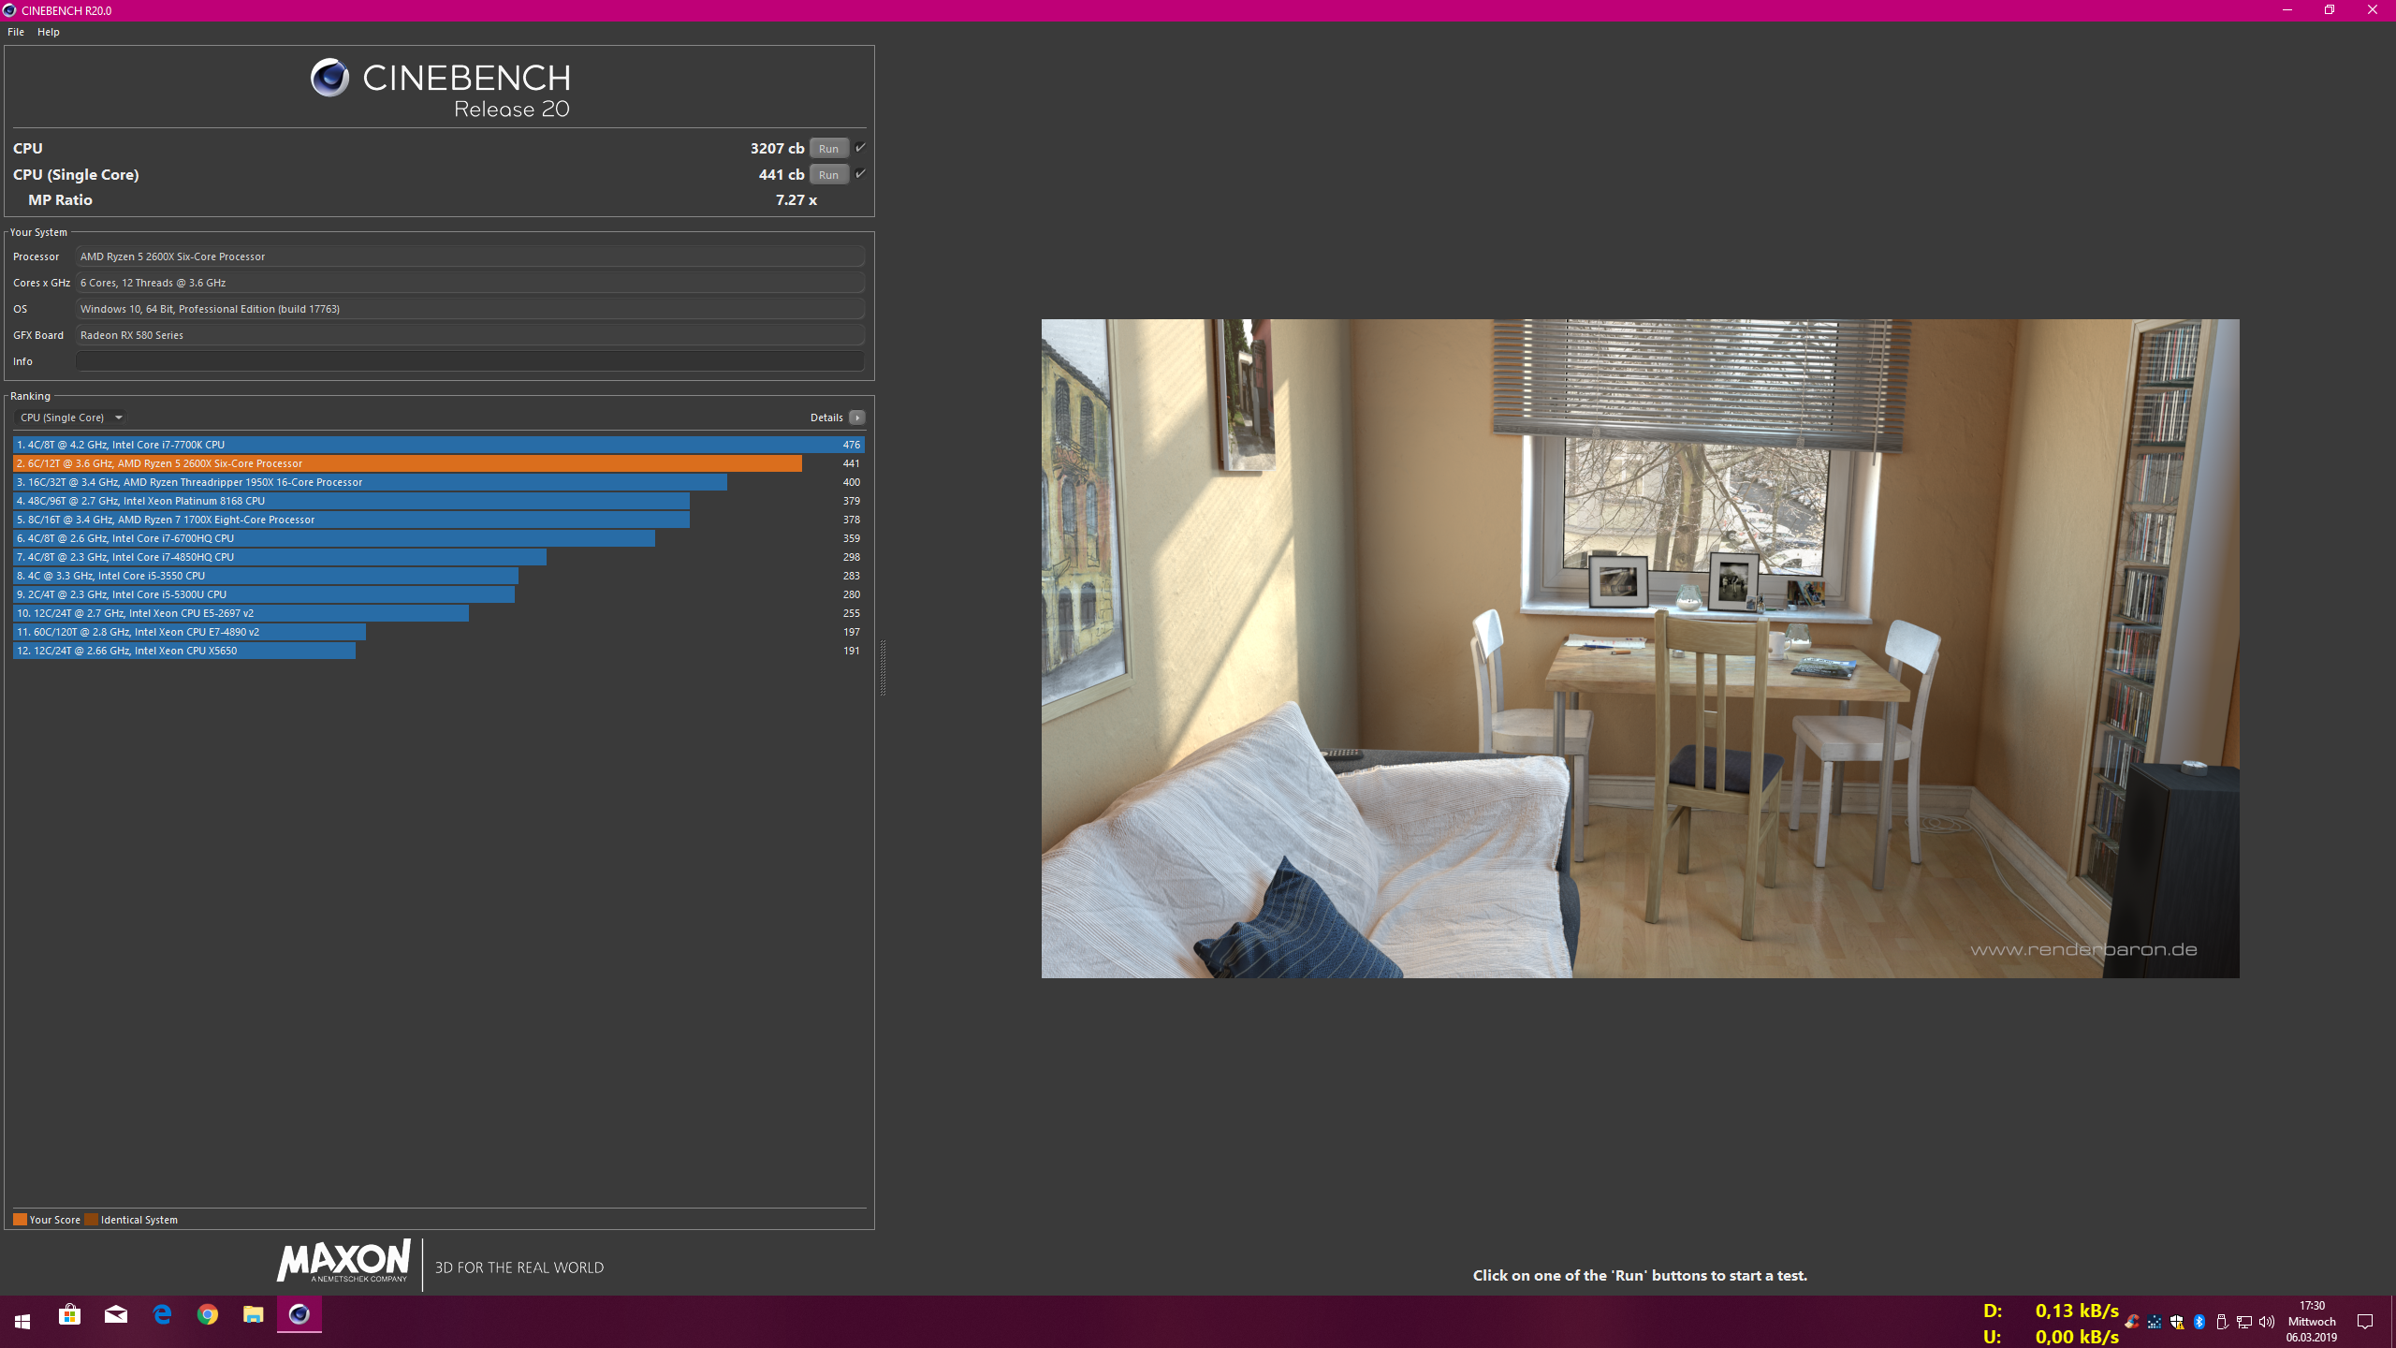Click inside the Info text field

468,360
